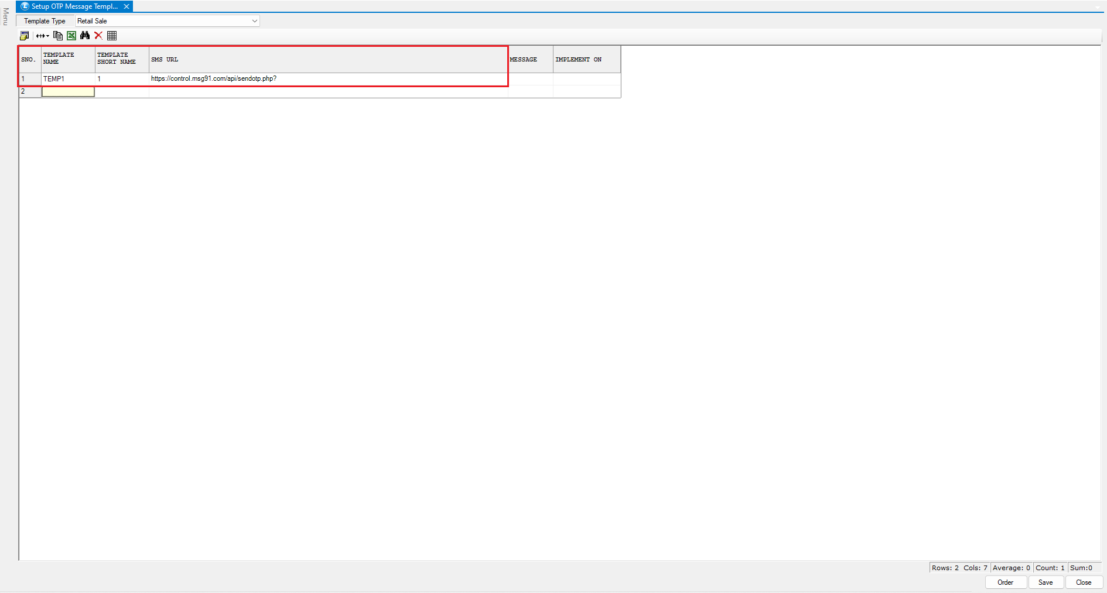Click the Order button
This screenshot has height=593, width=1107.
point(1005,582)
